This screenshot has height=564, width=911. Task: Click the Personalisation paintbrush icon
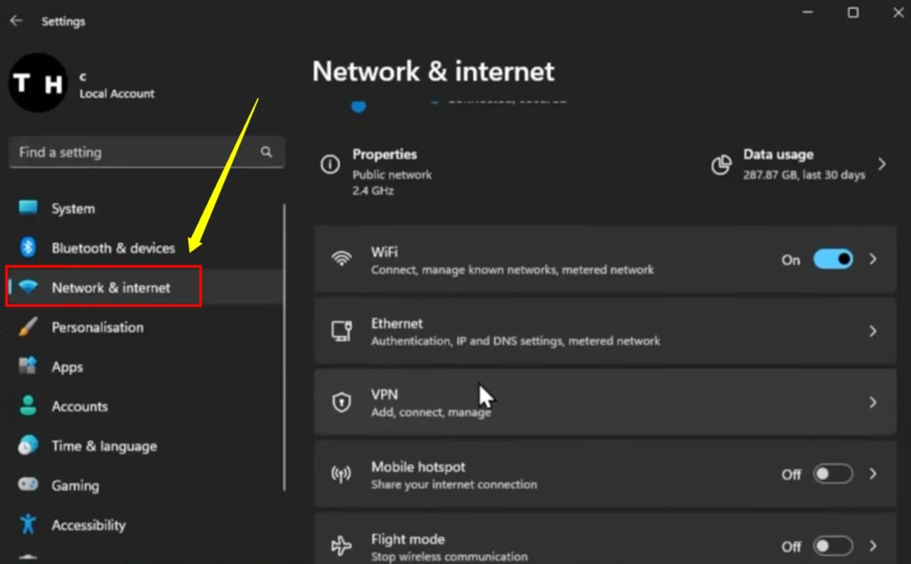pos(28,326)
